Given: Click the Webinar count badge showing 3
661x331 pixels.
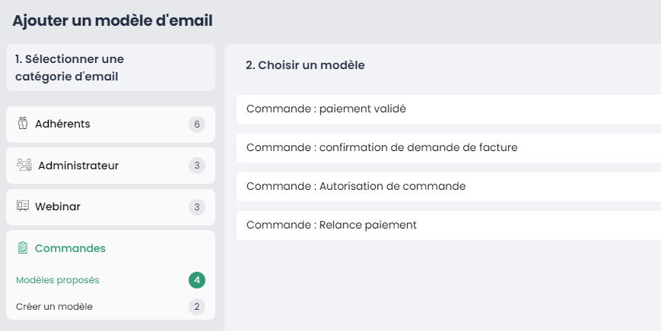Looking at the screenshot, I should [197, 207].
